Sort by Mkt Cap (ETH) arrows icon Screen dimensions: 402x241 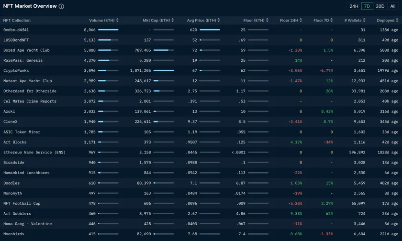173,20
